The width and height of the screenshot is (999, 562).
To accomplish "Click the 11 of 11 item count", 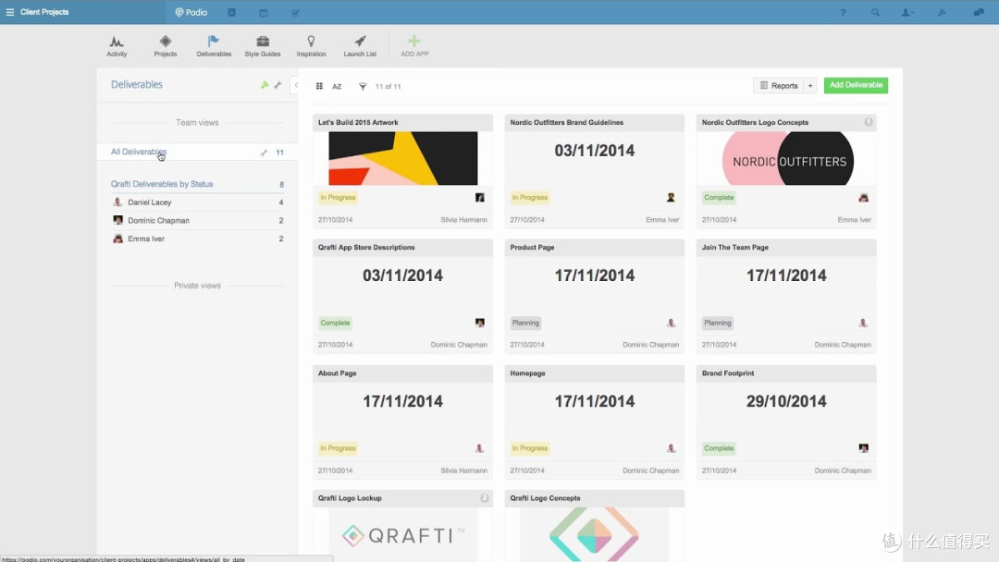I will coord(388,87).
